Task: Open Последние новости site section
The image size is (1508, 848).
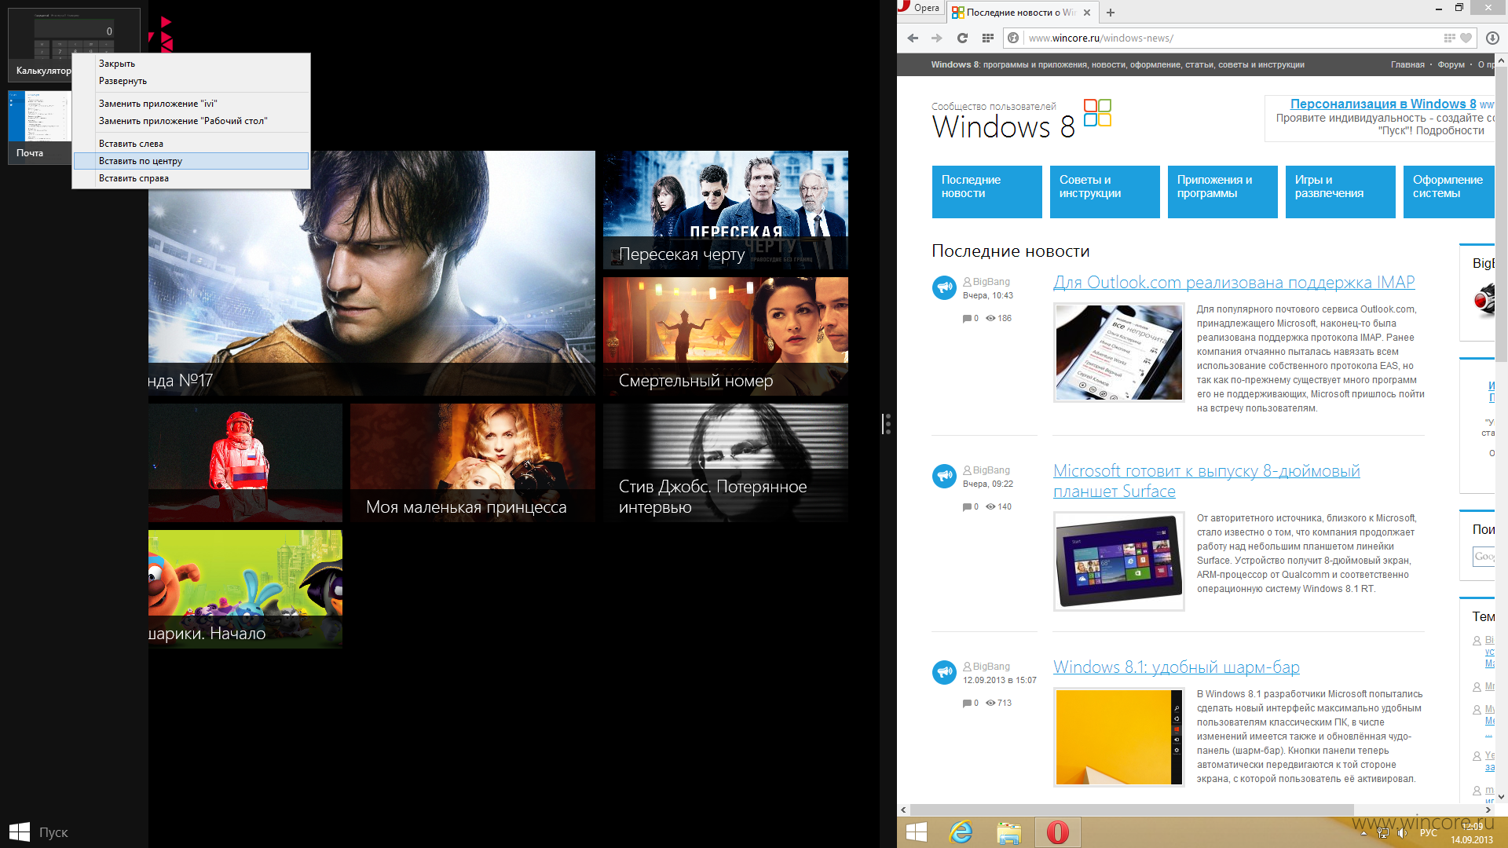Action: coord(986,192)
